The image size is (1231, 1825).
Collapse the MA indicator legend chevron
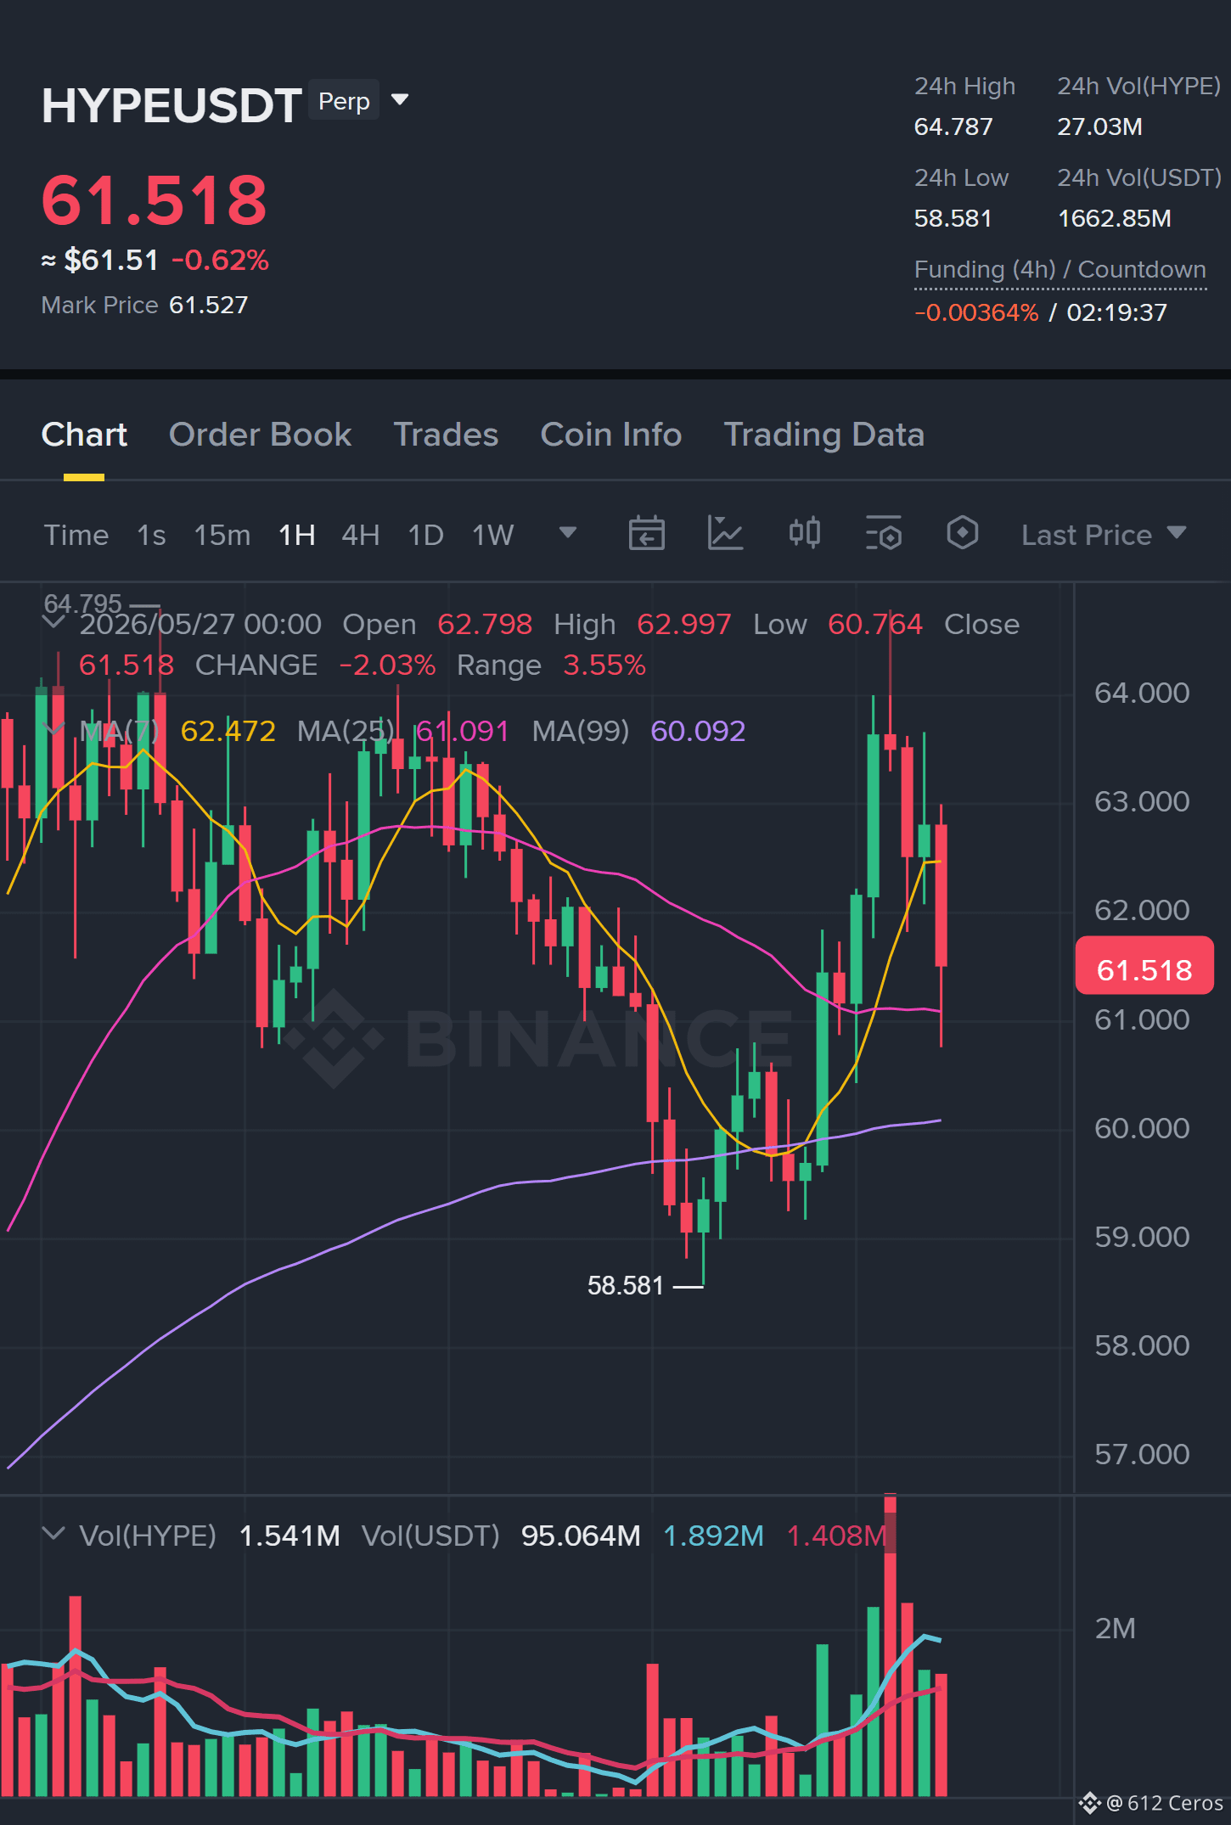[53, 729]
